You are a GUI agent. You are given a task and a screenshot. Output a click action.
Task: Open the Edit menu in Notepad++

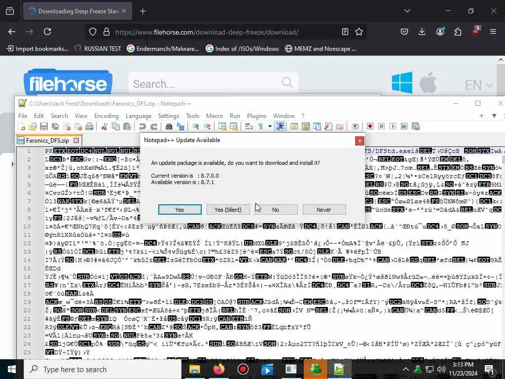tap(38, 115)
